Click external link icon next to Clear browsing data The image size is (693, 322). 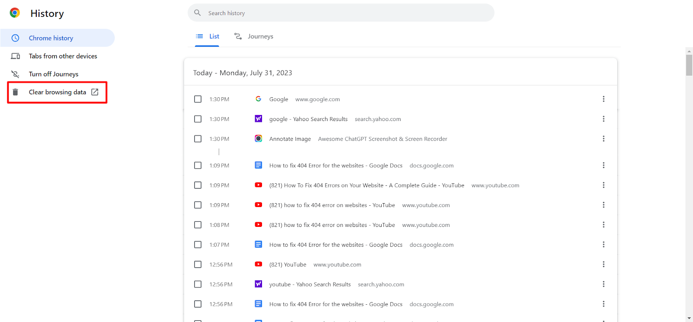tap(95, 92)
